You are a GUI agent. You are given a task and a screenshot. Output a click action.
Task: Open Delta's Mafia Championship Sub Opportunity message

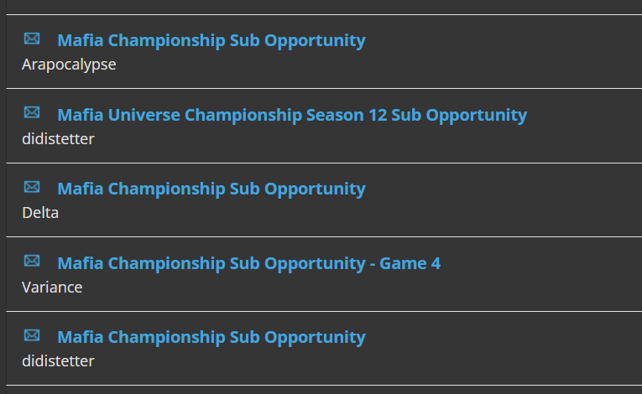point(211,189)
